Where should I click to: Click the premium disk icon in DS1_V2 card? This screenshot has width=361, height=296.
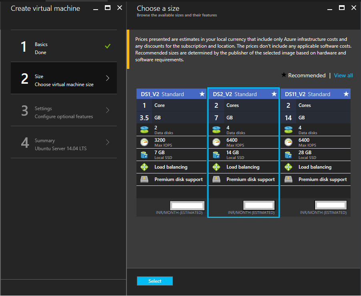point(144,179)
